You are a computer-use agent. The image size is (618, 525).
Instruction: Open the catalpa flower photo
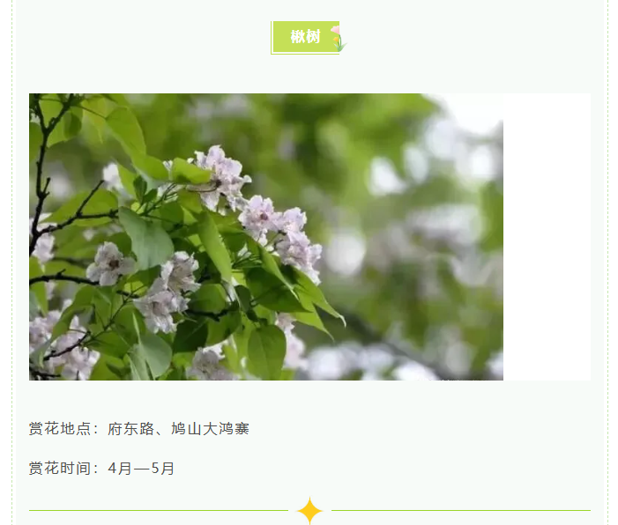click(x=266, y=237)
